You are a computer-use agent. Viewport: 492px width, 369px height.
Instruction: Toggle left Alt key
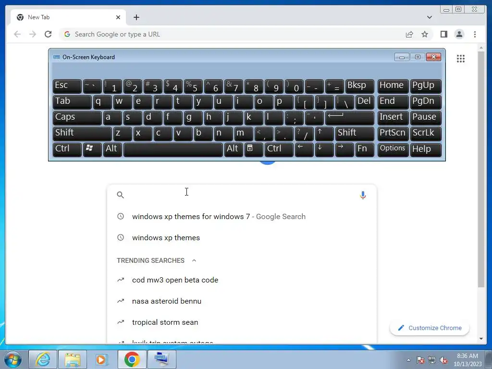pyautogui.click(x=112, y=149)
